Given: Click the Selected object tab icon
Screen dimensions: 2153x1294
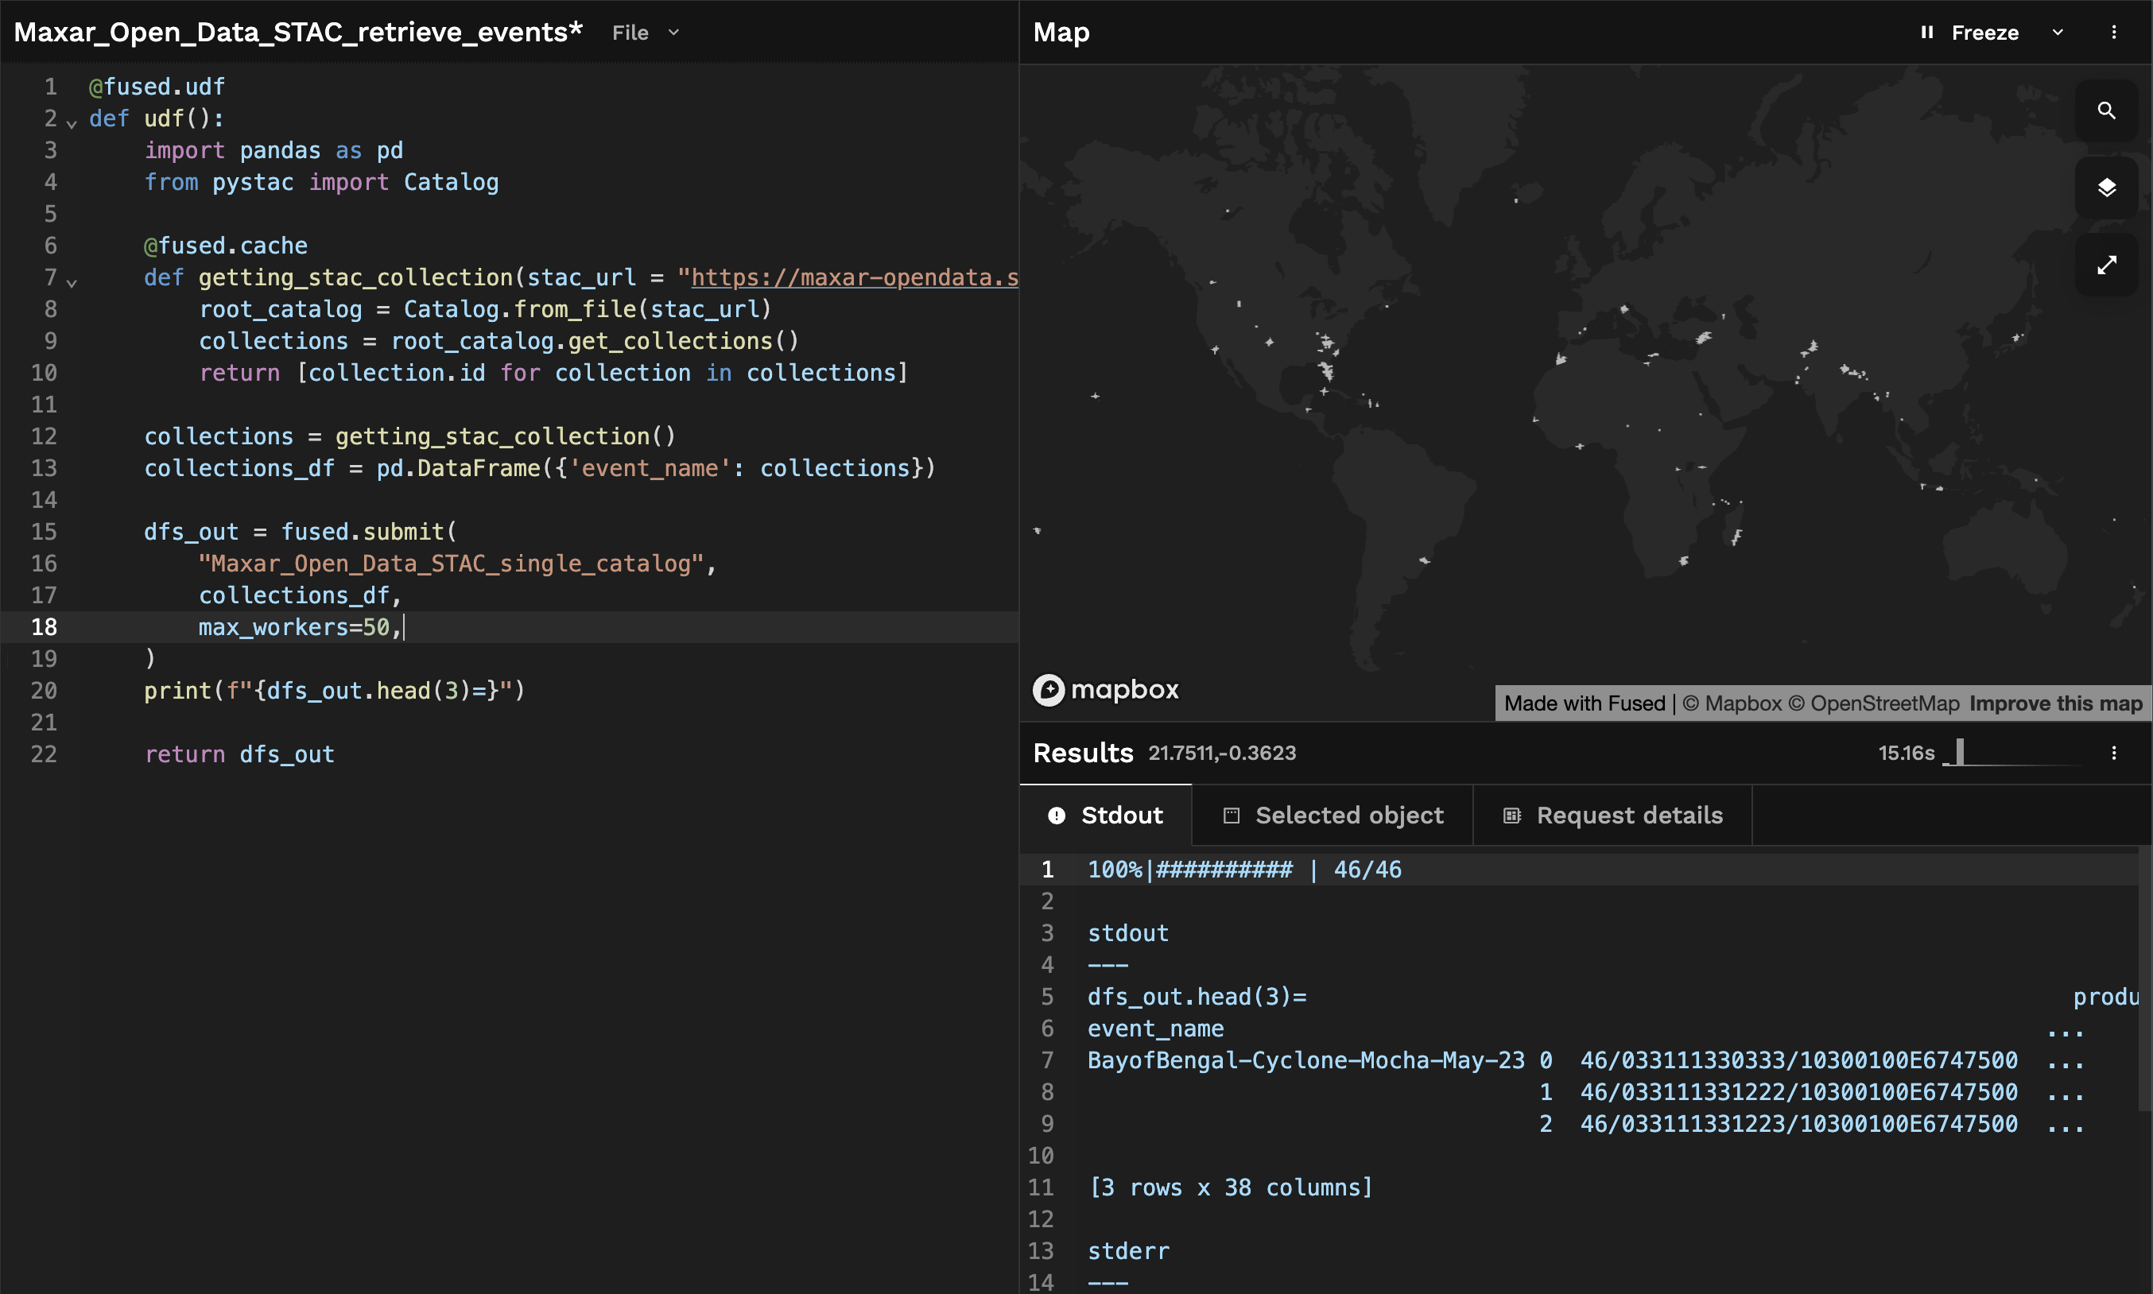Looking at the screenshot, I should pos(1232,816).
